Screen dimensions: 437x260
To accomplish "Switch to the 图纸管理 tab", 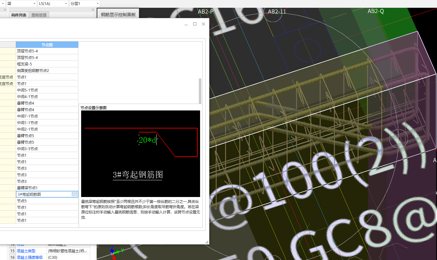I will [x=39, y=15].
